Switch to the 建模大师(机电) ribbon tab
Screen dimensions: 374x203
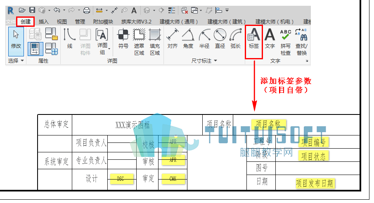click(x=275, y=22)
